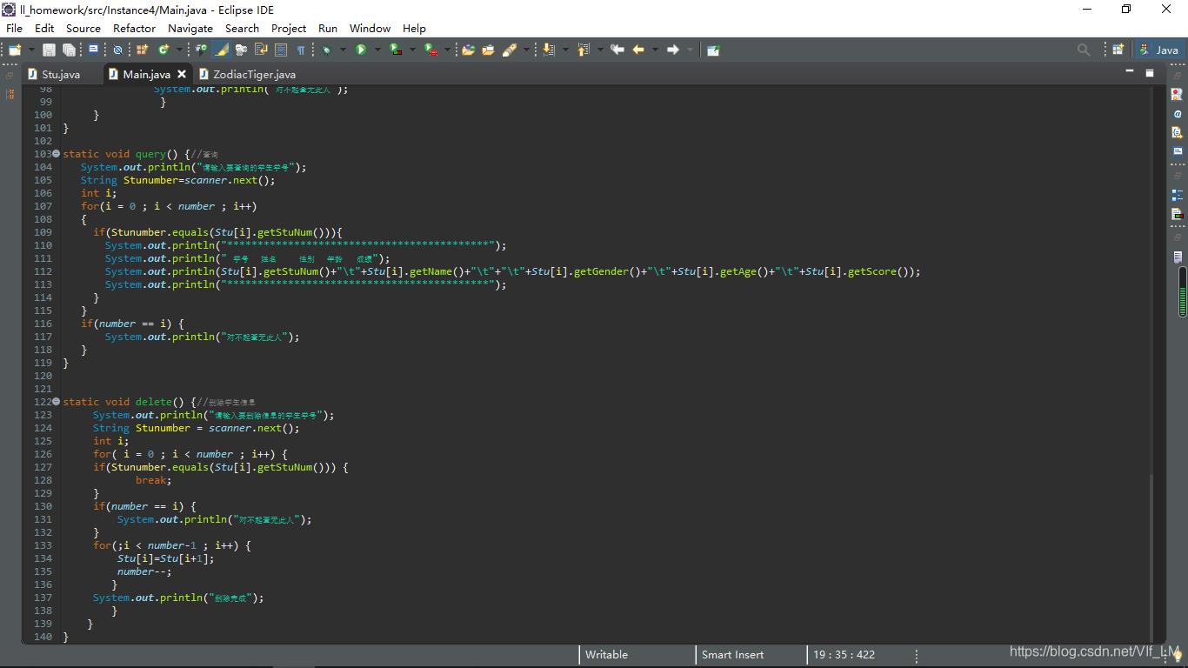Click the Open Type icon
This screenshot has width=1188, height=668.
(x=201, y=50)
